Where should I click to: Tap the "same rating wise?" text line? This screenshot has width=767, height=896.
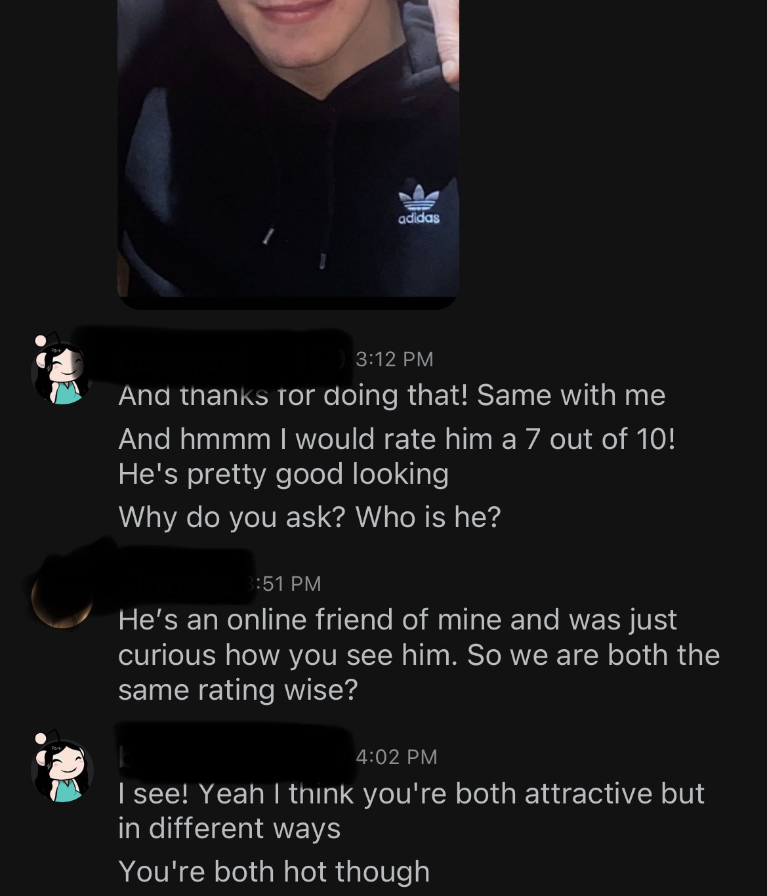tap(238, 690)
